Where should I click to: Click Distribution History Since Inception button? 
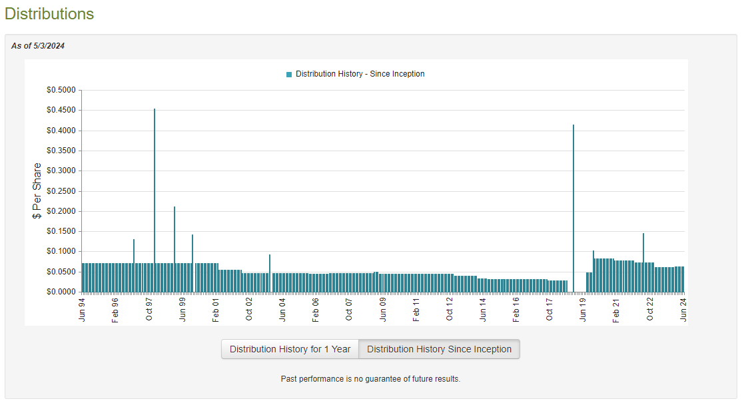click(x=439, y=348)
